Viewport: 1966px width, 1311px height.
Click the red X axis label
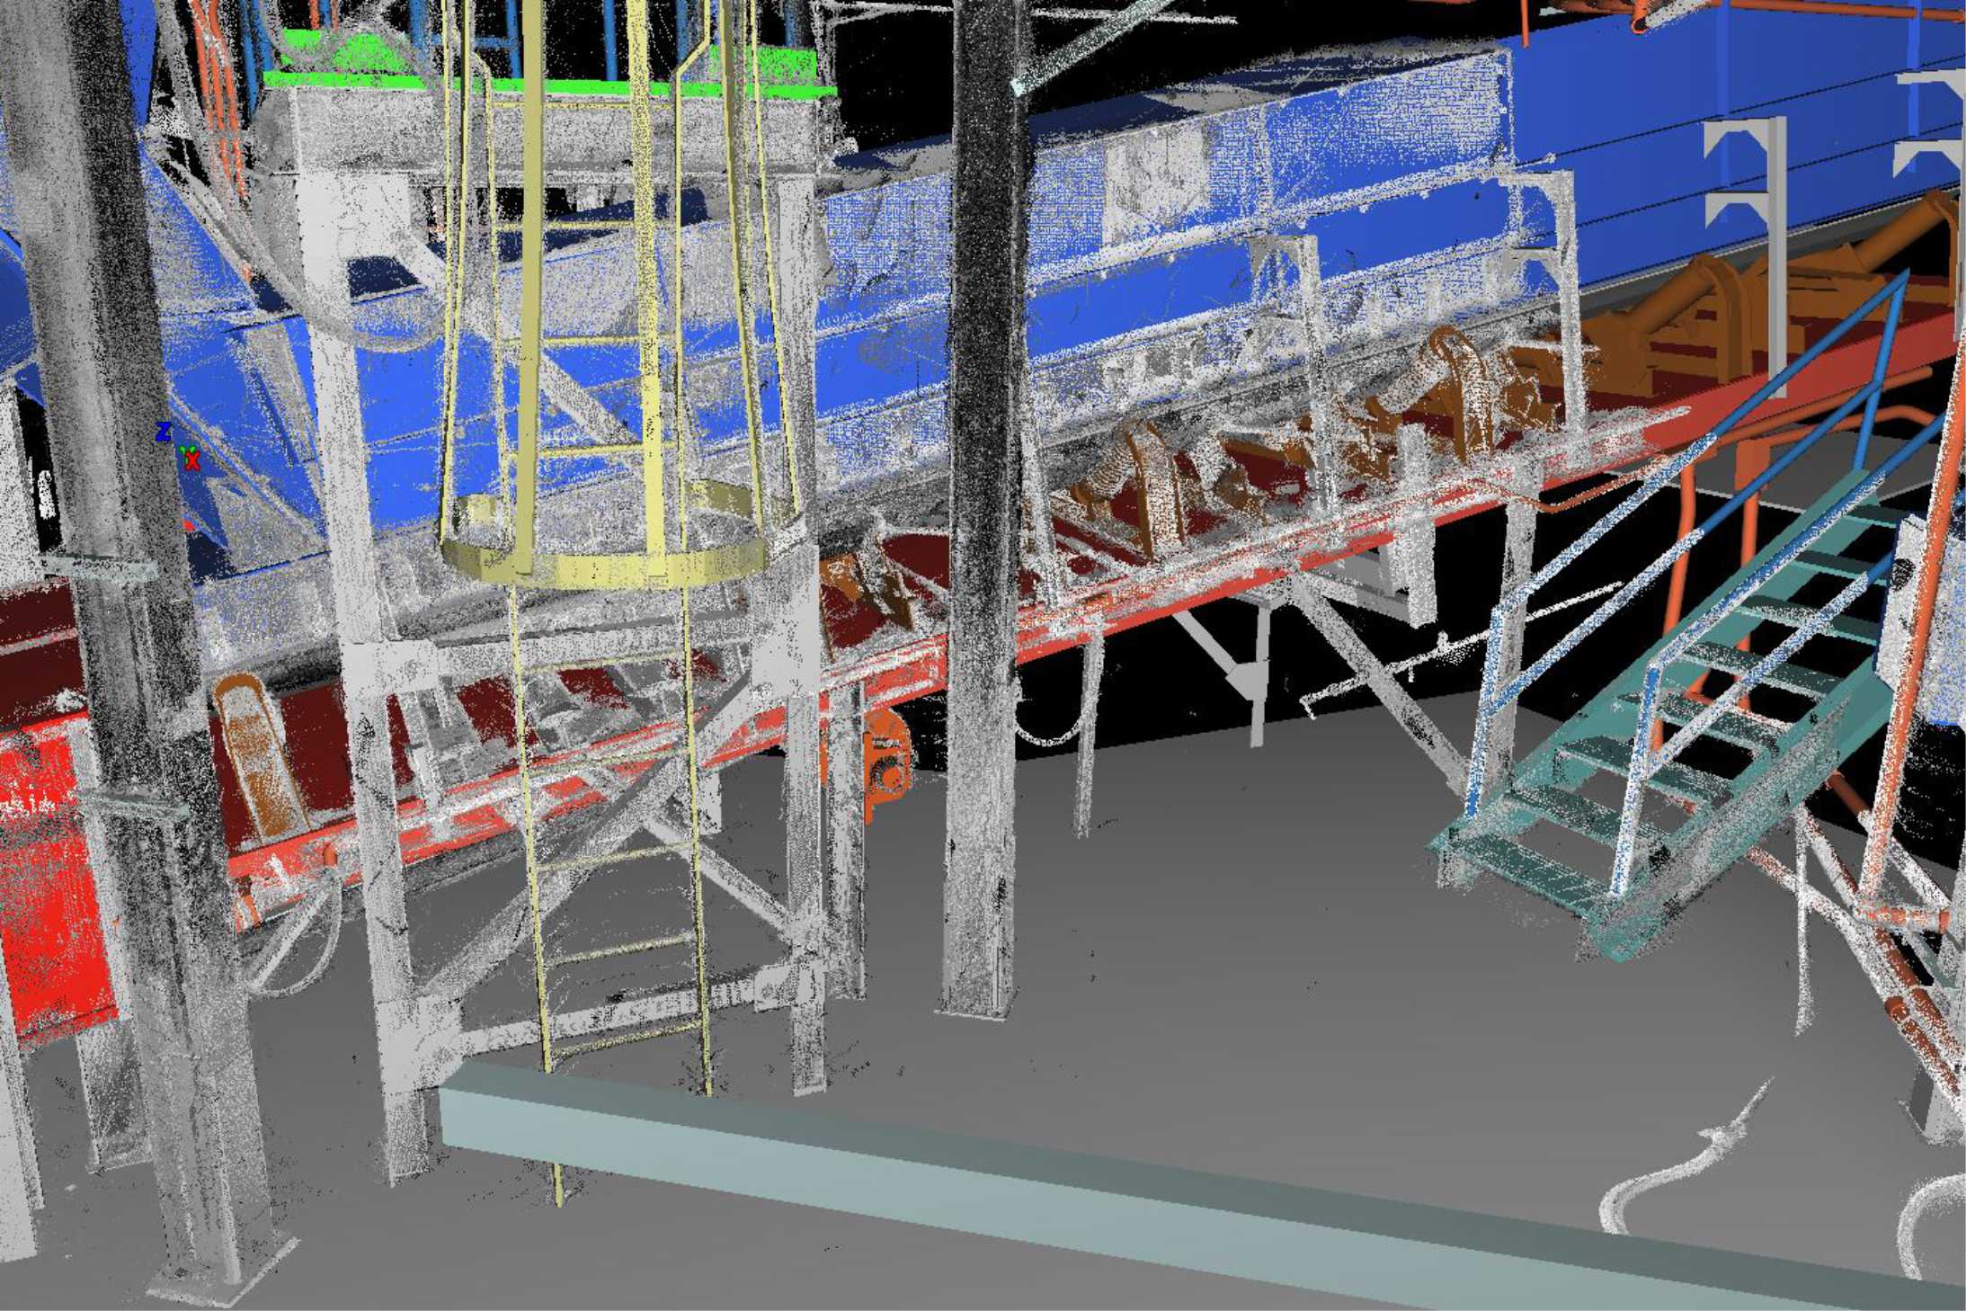coord(191,461)
